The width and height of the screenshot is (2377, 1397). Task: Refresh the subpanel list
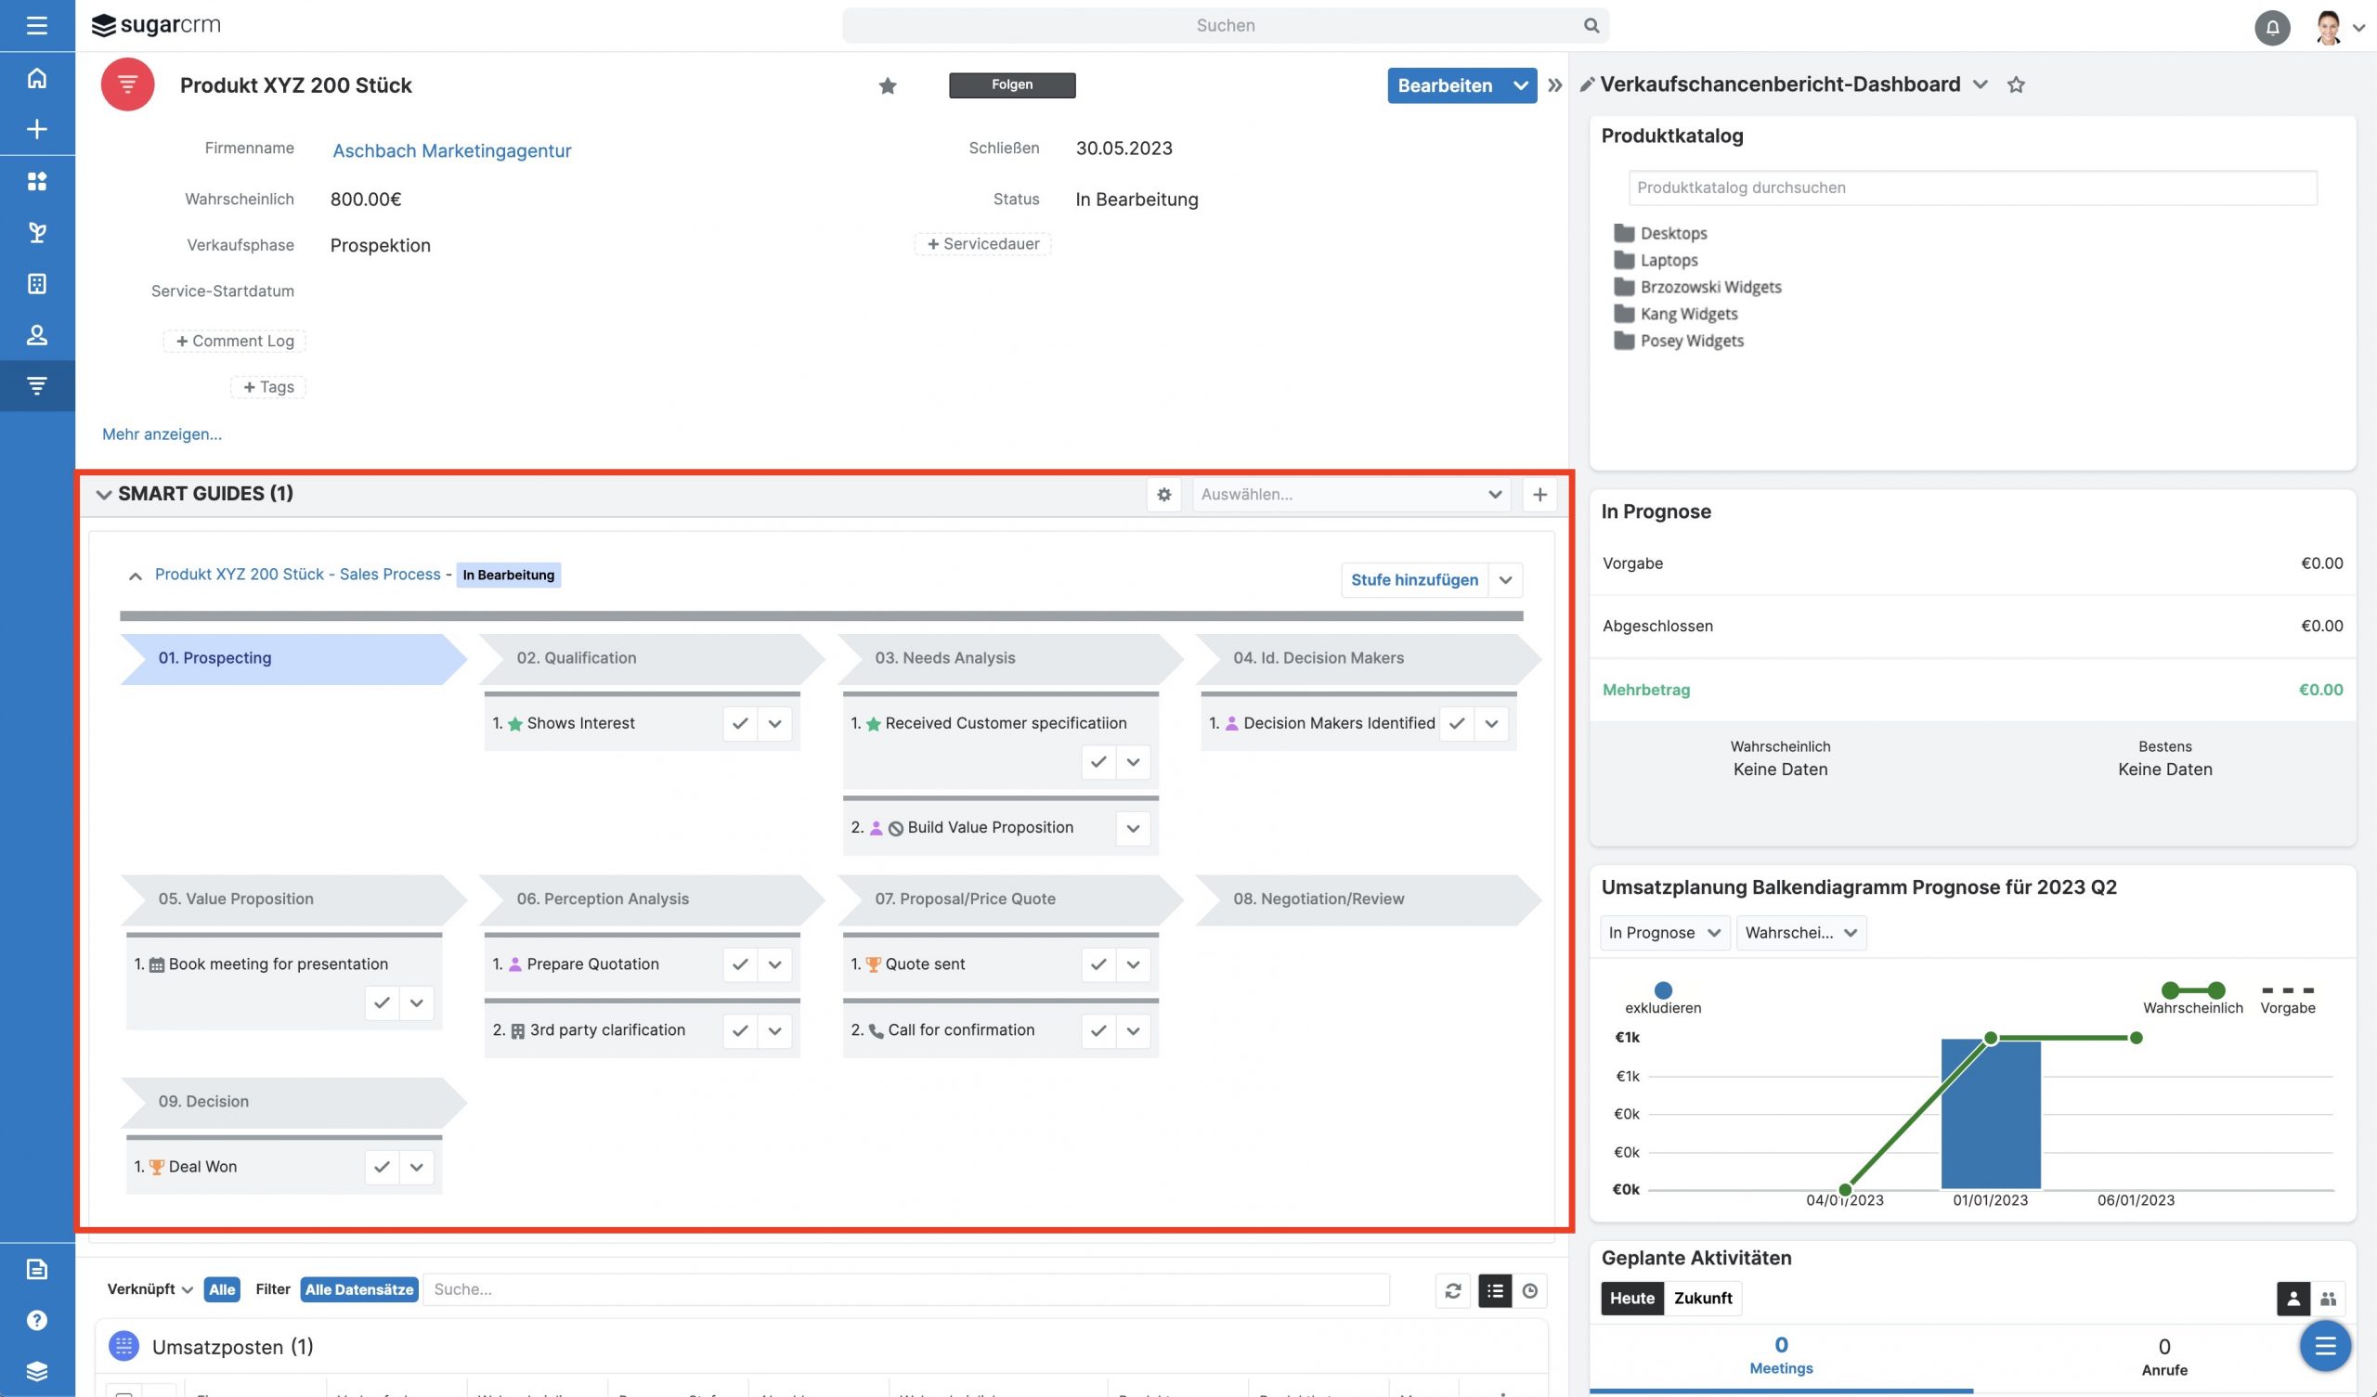click(x=1452, y=1290)
